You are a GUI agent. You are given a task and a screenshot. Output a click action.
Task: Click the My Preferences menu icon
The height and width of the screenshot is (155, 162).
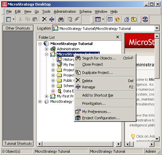coord(78,111)
